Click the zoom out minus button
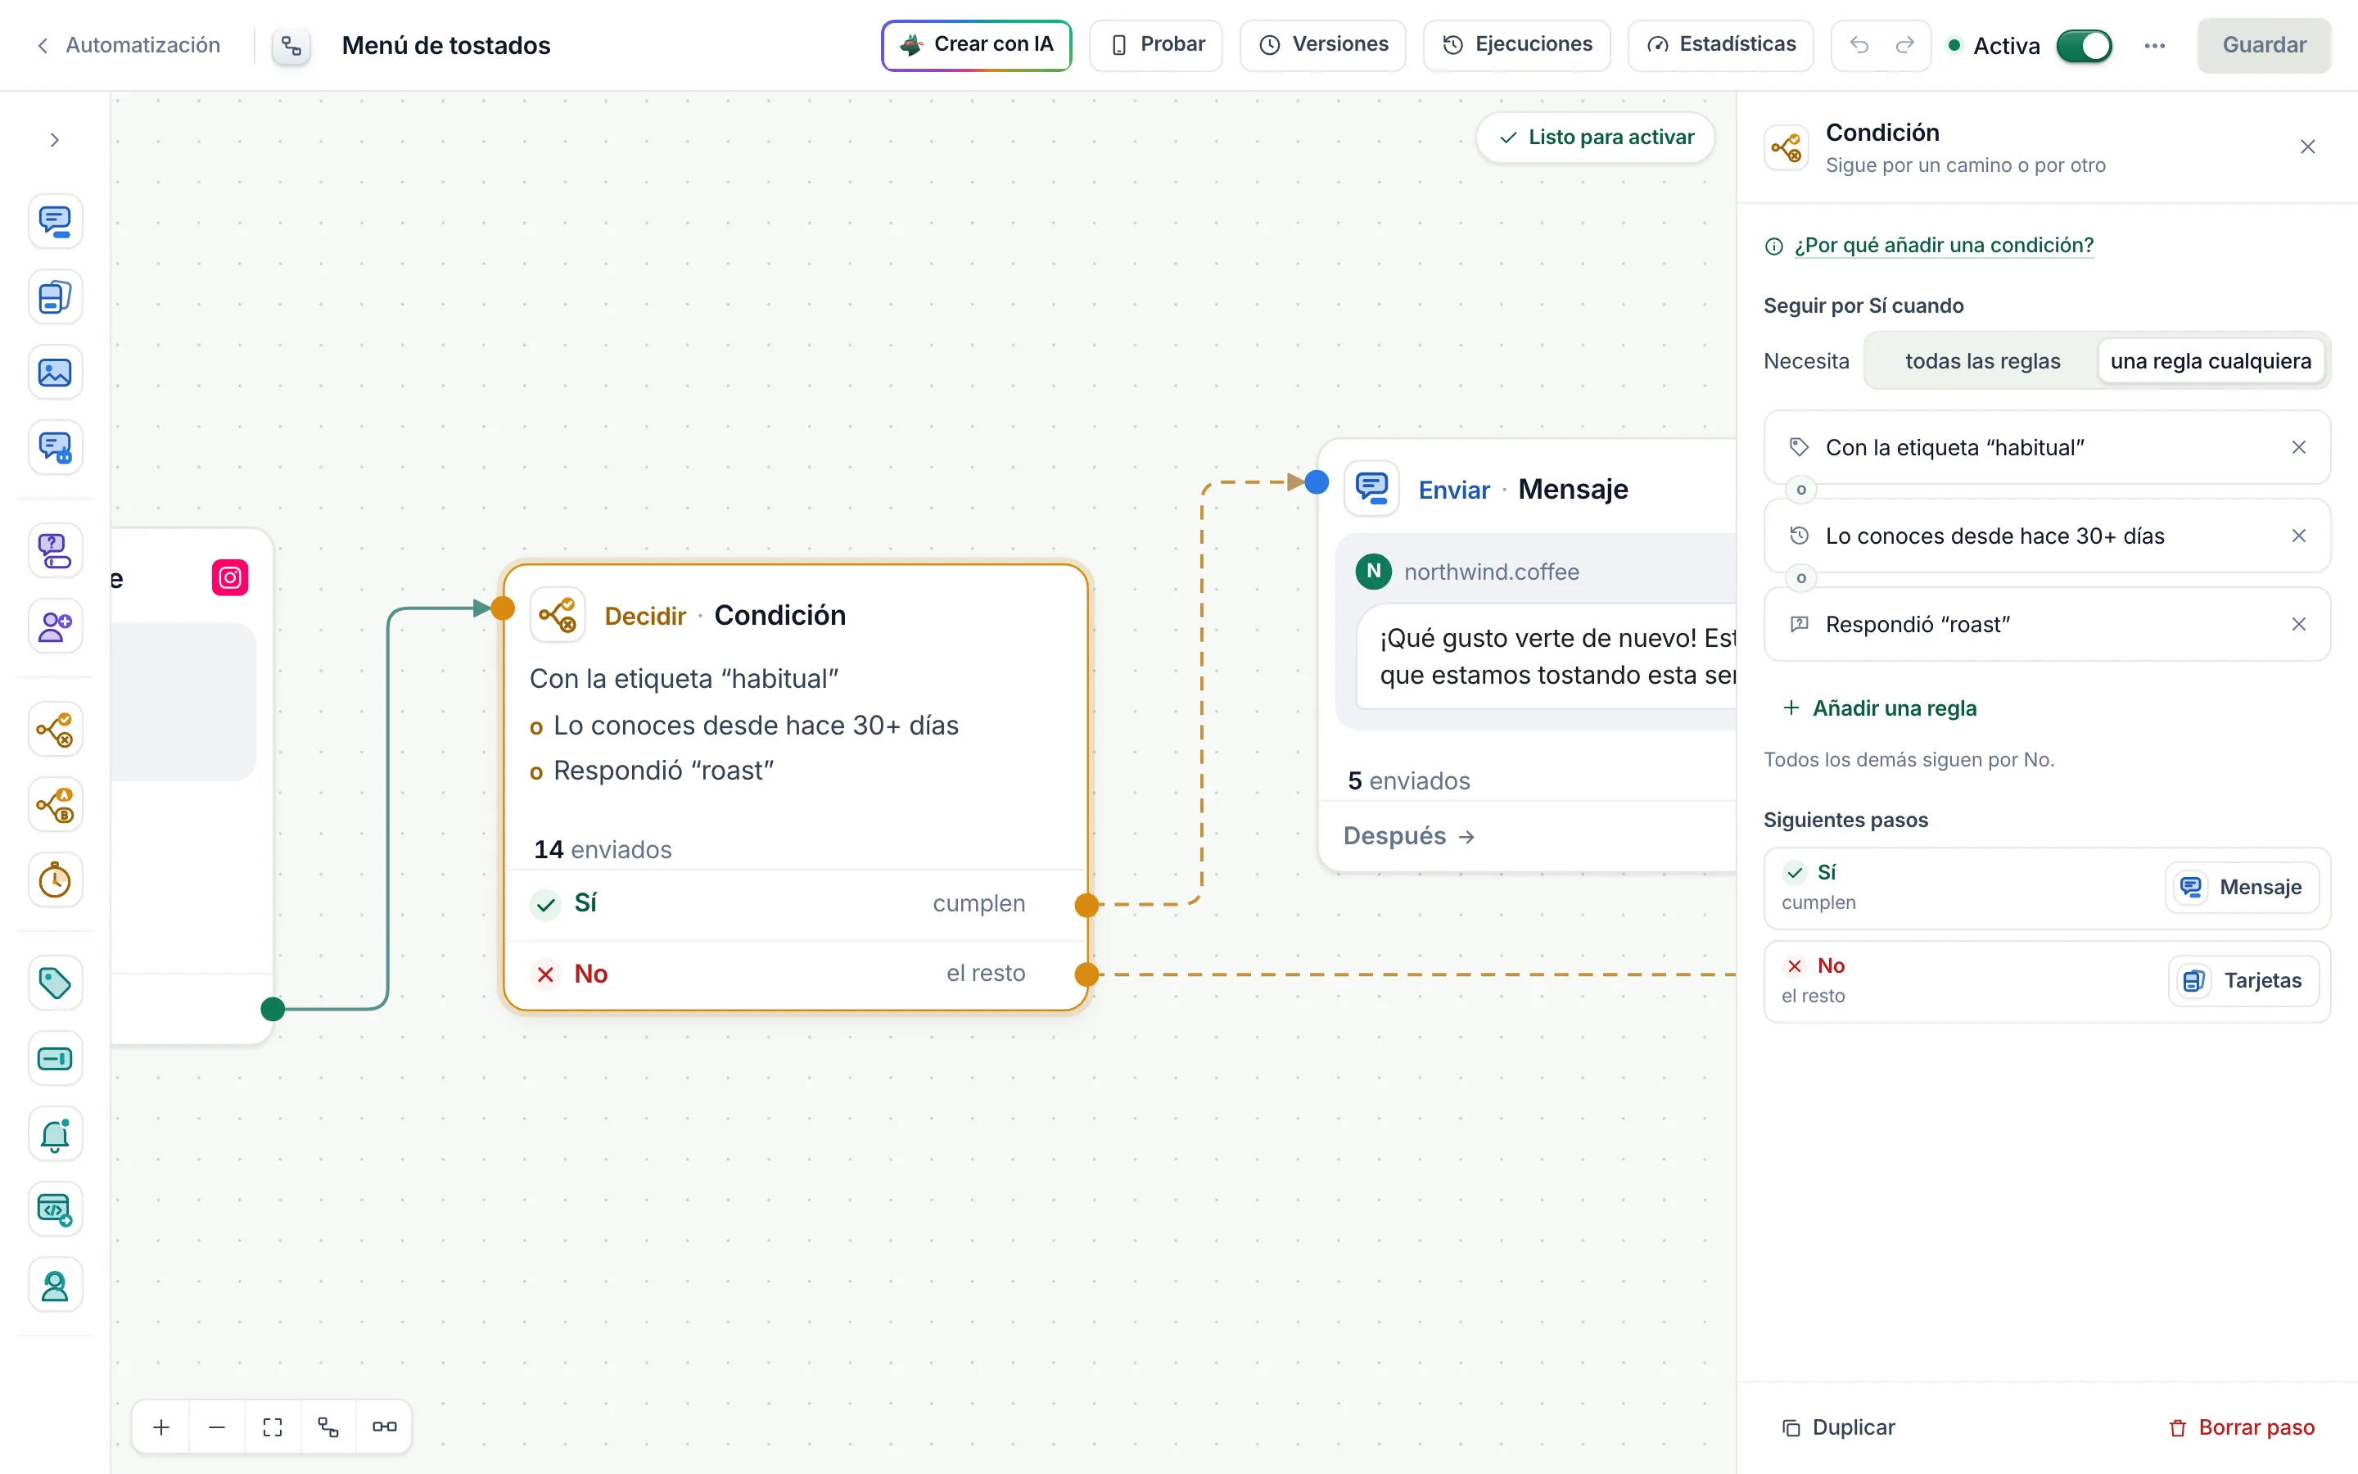This screenshot has height=1474, width=2358. (217, 1427)
